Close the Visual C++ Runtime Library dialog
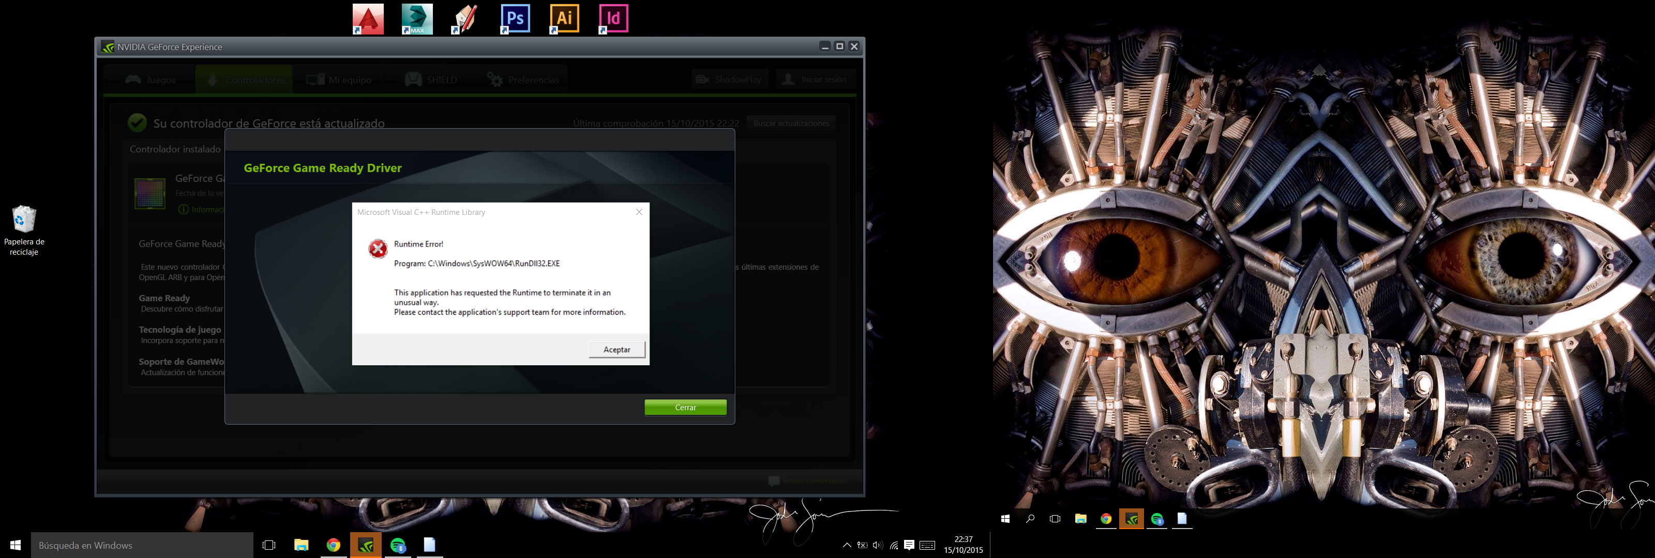This screenshot has width=1655, height=558. coord(639,212)
